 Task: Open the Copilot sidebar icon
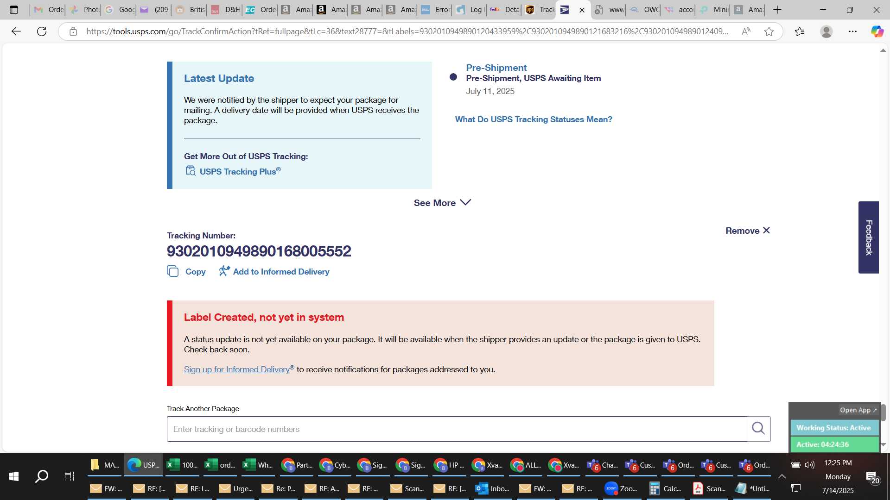pos(877,31)
